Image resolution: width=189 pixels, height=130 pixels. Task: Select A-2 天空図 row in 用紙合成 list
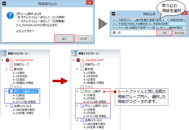click(149, 24)
